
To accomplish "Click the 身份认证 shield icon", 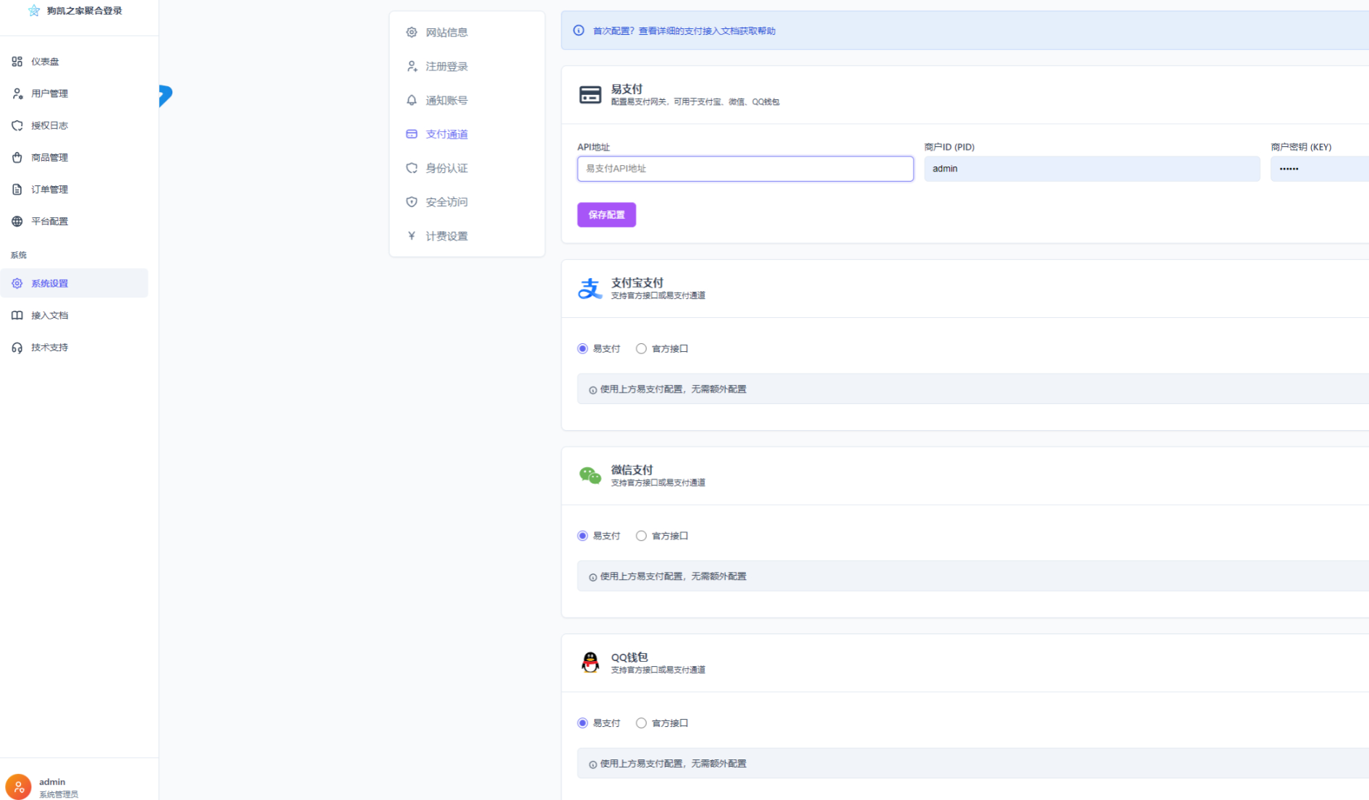I will tap(412, 168).
